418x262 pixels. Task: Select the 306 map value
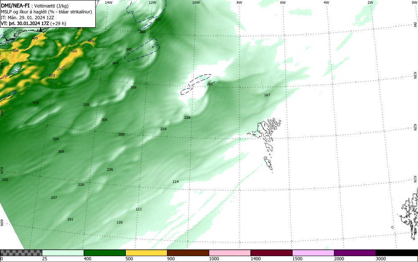point(104,120)
